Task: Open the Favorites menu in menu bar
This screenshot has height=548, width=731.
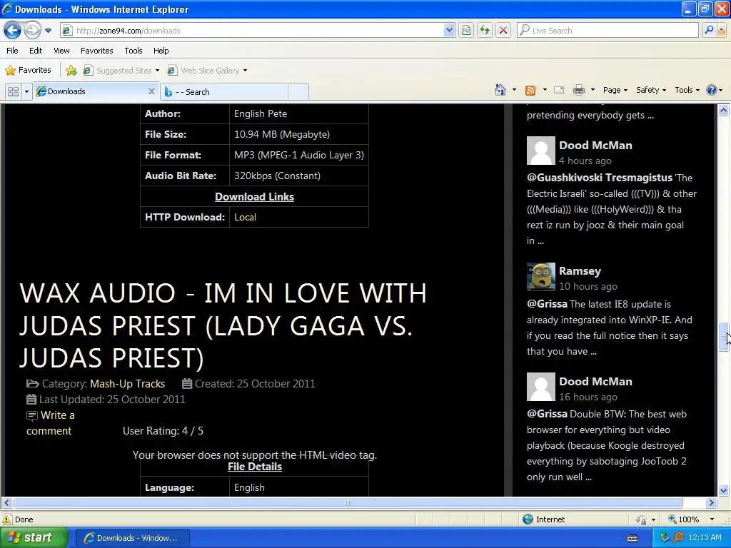Action: [96, 51]
